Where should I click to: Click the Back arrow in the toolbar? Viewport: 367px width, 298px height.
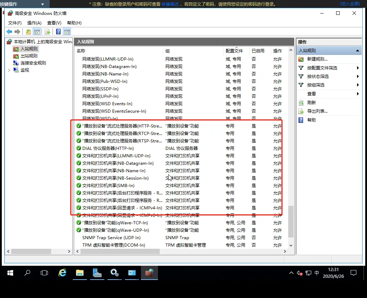point(9,32)
